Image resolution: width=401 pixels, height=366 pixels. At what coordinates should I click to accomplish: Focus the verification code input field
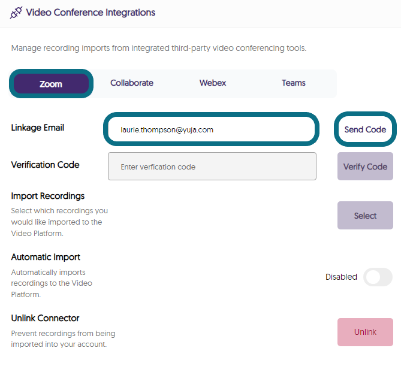[x=212, y=167]
